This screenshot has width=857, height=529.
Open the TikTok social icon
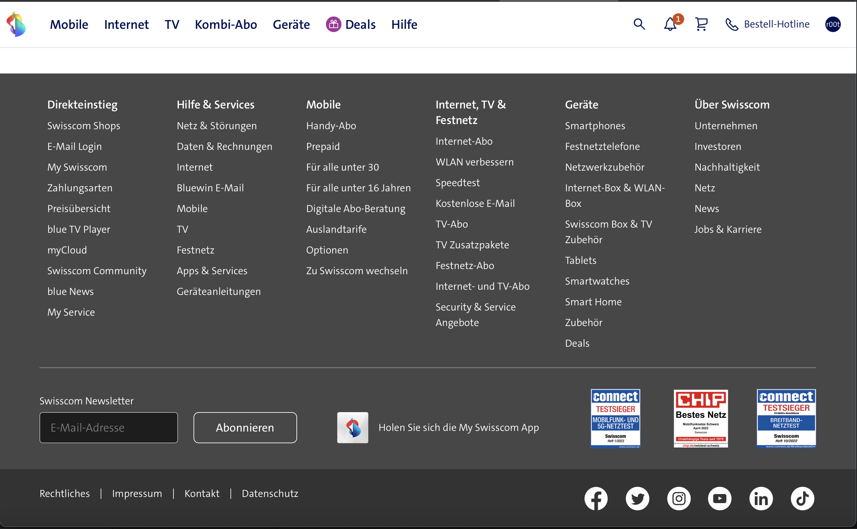pyautogui.click(x=802, y=498)
